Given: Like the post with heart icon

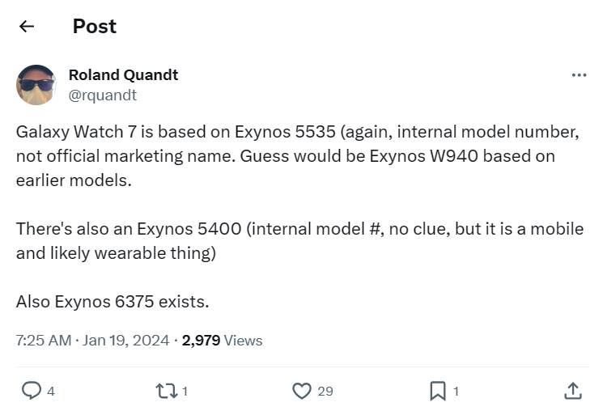Looking at the screenshot, I should 301,391.
